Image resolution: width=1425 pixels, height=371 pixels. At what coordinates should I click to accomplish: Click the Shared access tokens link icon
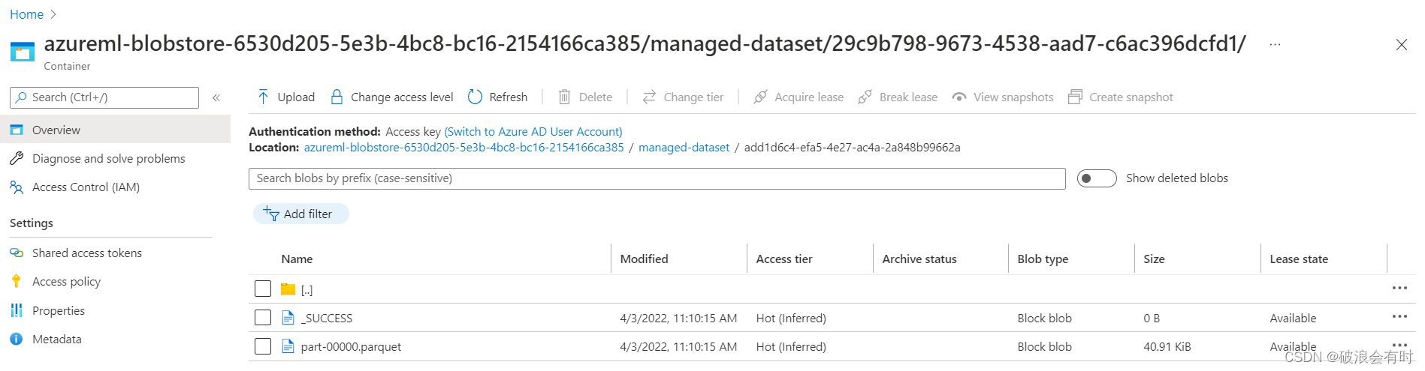point(17,253)
